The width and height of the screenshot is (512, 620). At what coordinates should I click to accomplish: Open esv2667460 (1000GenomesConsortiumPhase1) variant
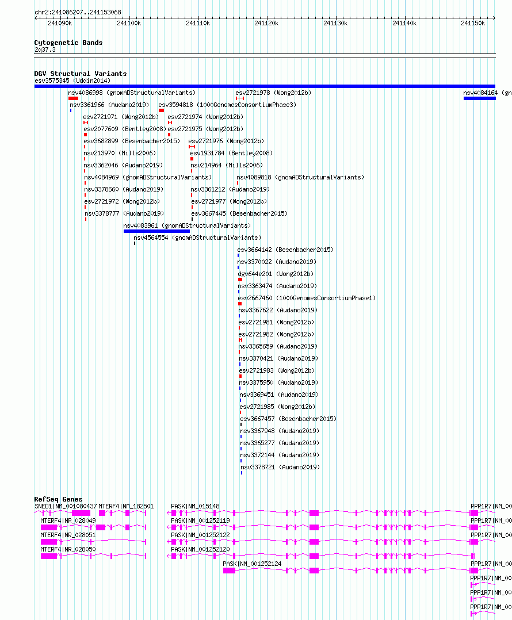click(307, 298)
